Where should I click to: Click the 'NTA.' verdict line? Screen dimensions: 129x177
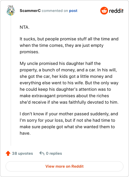click(x=25, y=27)
